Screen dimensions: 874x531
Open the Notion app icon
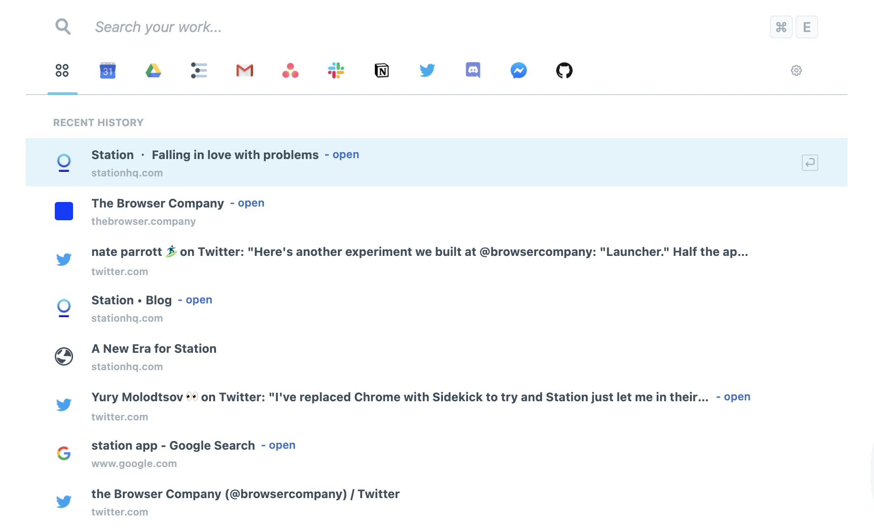point(381,70)
